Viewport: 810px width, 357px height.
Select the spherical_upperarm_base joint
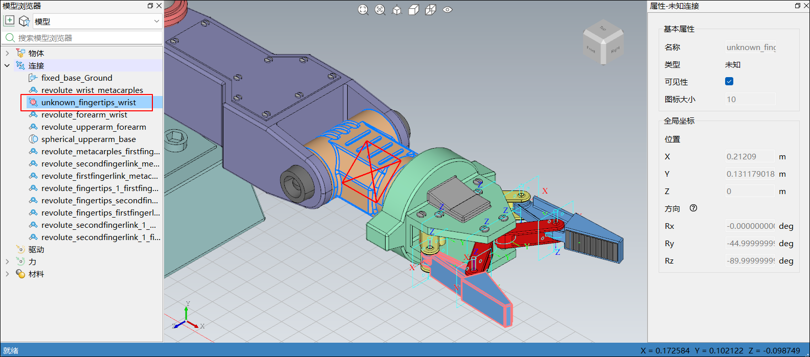[88, 139]
